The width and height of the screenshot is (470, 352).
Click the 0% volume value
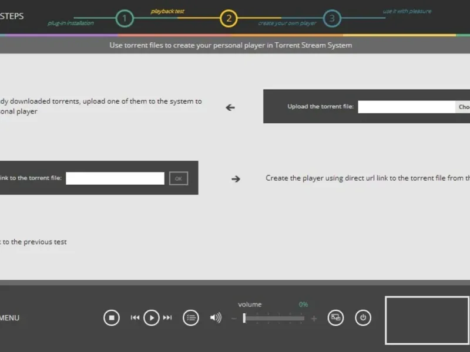click(303, 304)
